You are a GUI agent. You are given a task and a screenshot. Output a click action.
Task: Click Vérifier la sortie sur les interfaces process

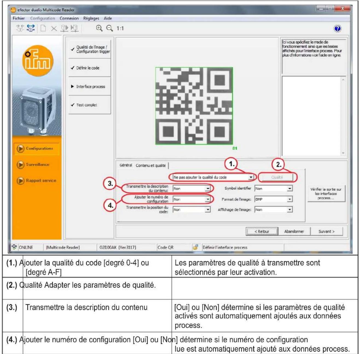[326, 194]
